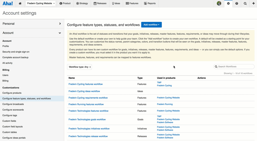Click the Name column header
257x141 pixels.
pos(72,78)
